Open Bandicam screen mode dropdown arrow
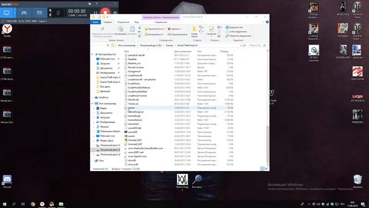Viewport: 369px width, 208px height. pyautogui.click(x=15, y=13)
